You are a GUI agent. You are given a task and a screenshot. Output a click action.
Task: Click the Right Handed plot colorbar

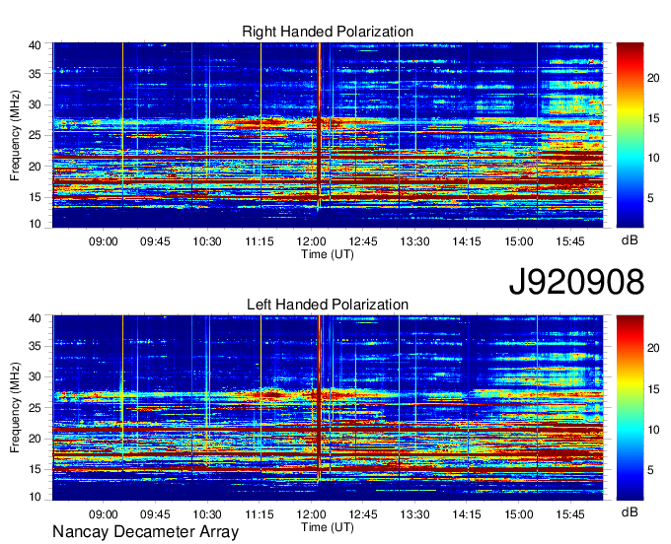[630, 135]
